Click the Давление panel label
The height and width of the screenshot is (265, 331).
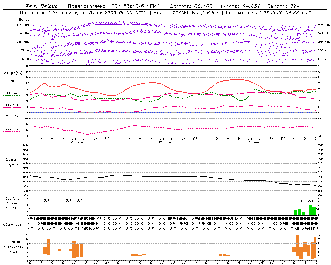pyautogui.click(x=13, y=160)
